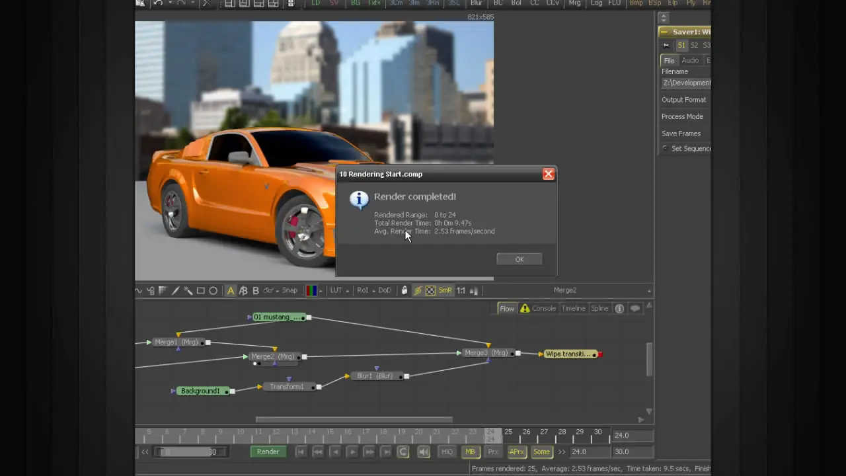Open the LUT dropdown arrow

click(x=348, y=291)
